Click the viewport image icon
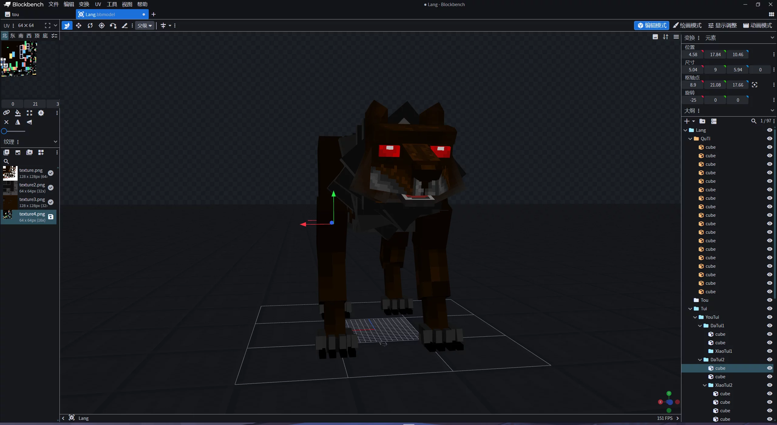Screen dimensions: 777x425 click(x=655, y=37)
